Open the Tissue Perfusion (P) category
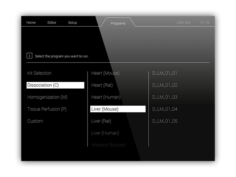This screenshot has height=177, width=236. [x=47, y=109]
